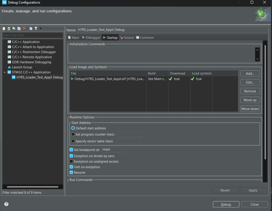
Task: Select Set program counter radio option
Action: coord(73,134)
